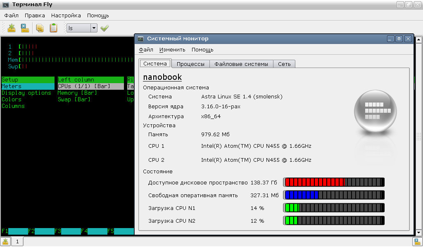Viewport: 423px width, 247px height.
Task: Click the Системный монитор window title icon
Action: tap(140, 39)
